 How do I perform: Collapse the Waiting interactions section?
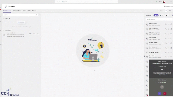[4, 30]
